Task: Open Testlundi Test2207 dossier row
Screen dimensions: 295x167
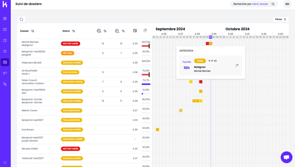Action: (x=85, y=158)
